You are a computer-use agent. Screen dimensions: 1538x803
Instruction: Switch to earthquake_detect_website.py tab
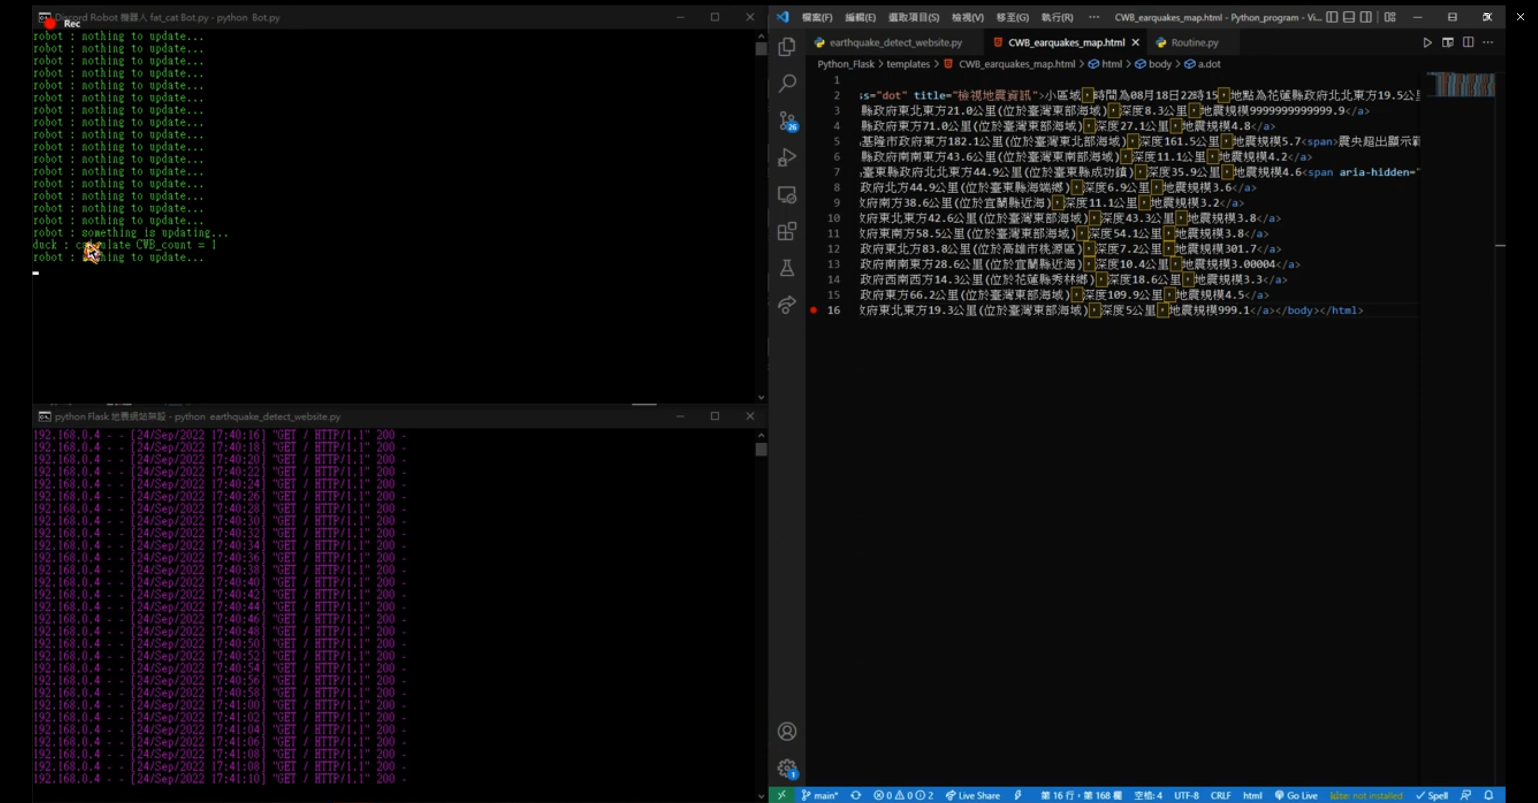(895, 43)
